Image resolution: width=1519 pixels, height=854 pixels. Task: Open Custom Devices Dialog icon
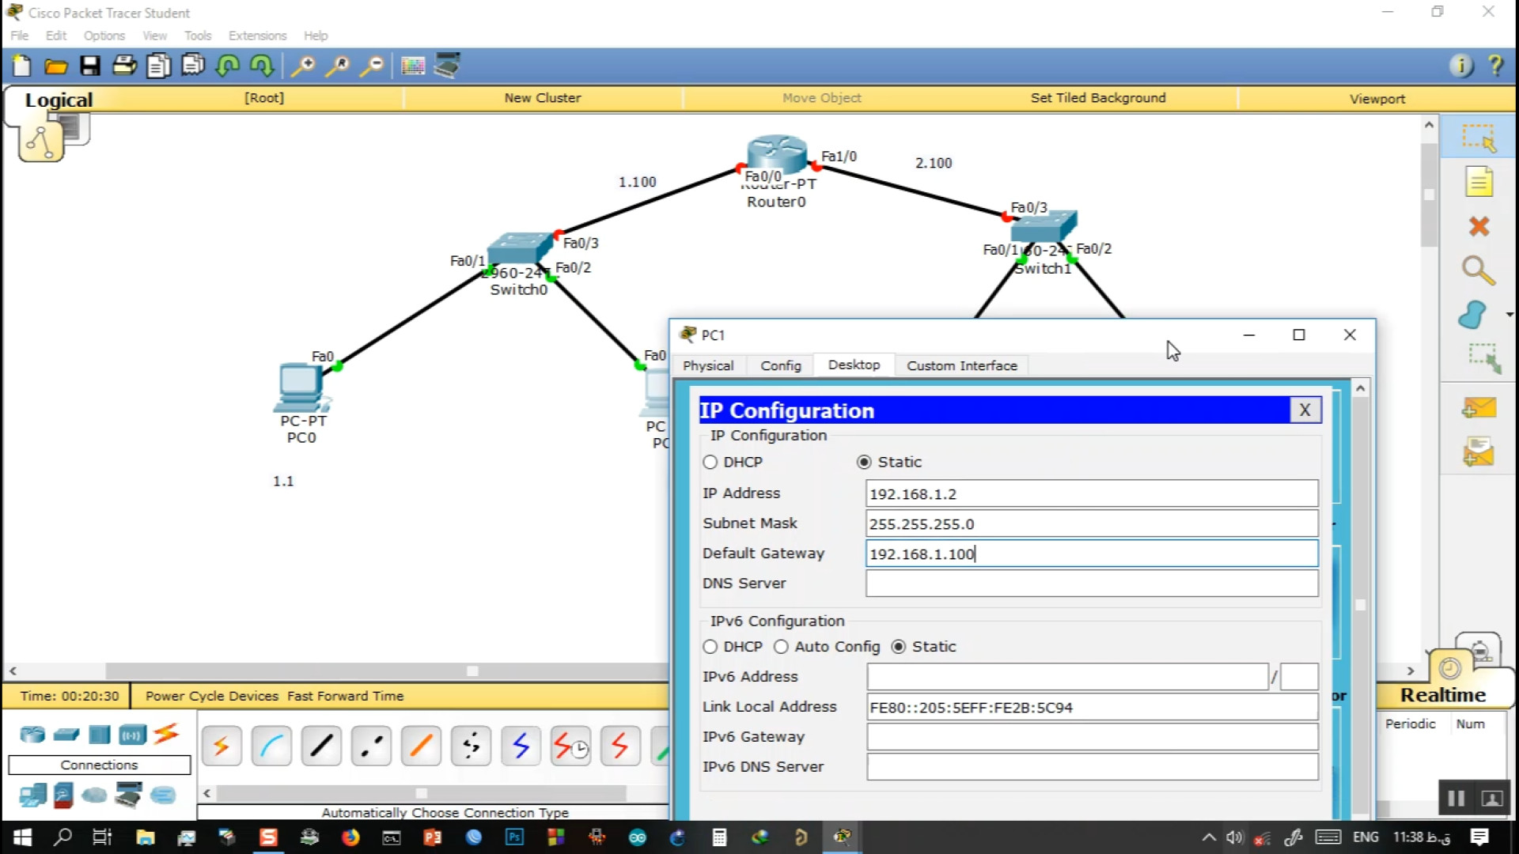pos(447,66)
